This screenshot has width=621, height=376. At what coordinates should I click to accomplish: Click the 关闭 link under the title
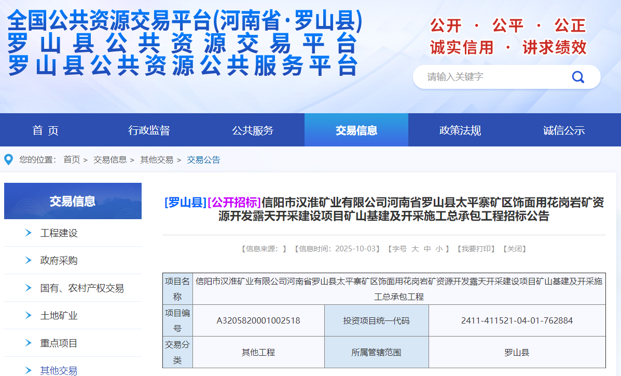(515, 249)
